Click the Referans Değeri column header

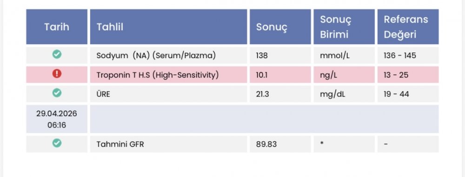pyautogui.click(x=408, y=26)
